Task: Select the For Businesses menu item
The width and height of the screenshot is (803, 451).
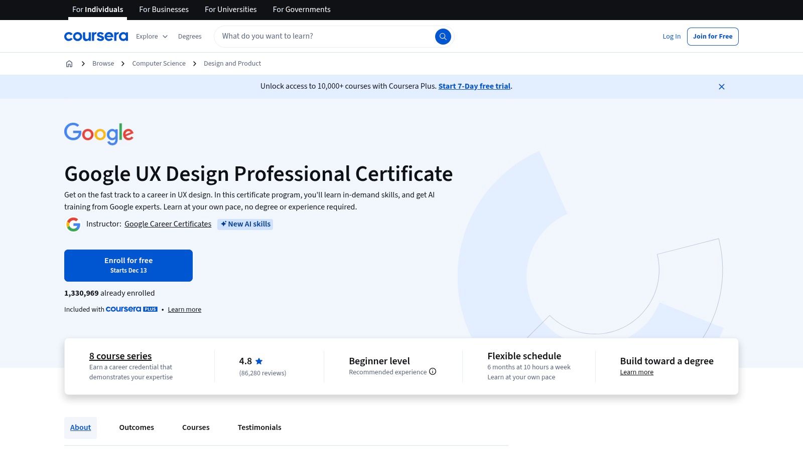Action: point(164,9)
